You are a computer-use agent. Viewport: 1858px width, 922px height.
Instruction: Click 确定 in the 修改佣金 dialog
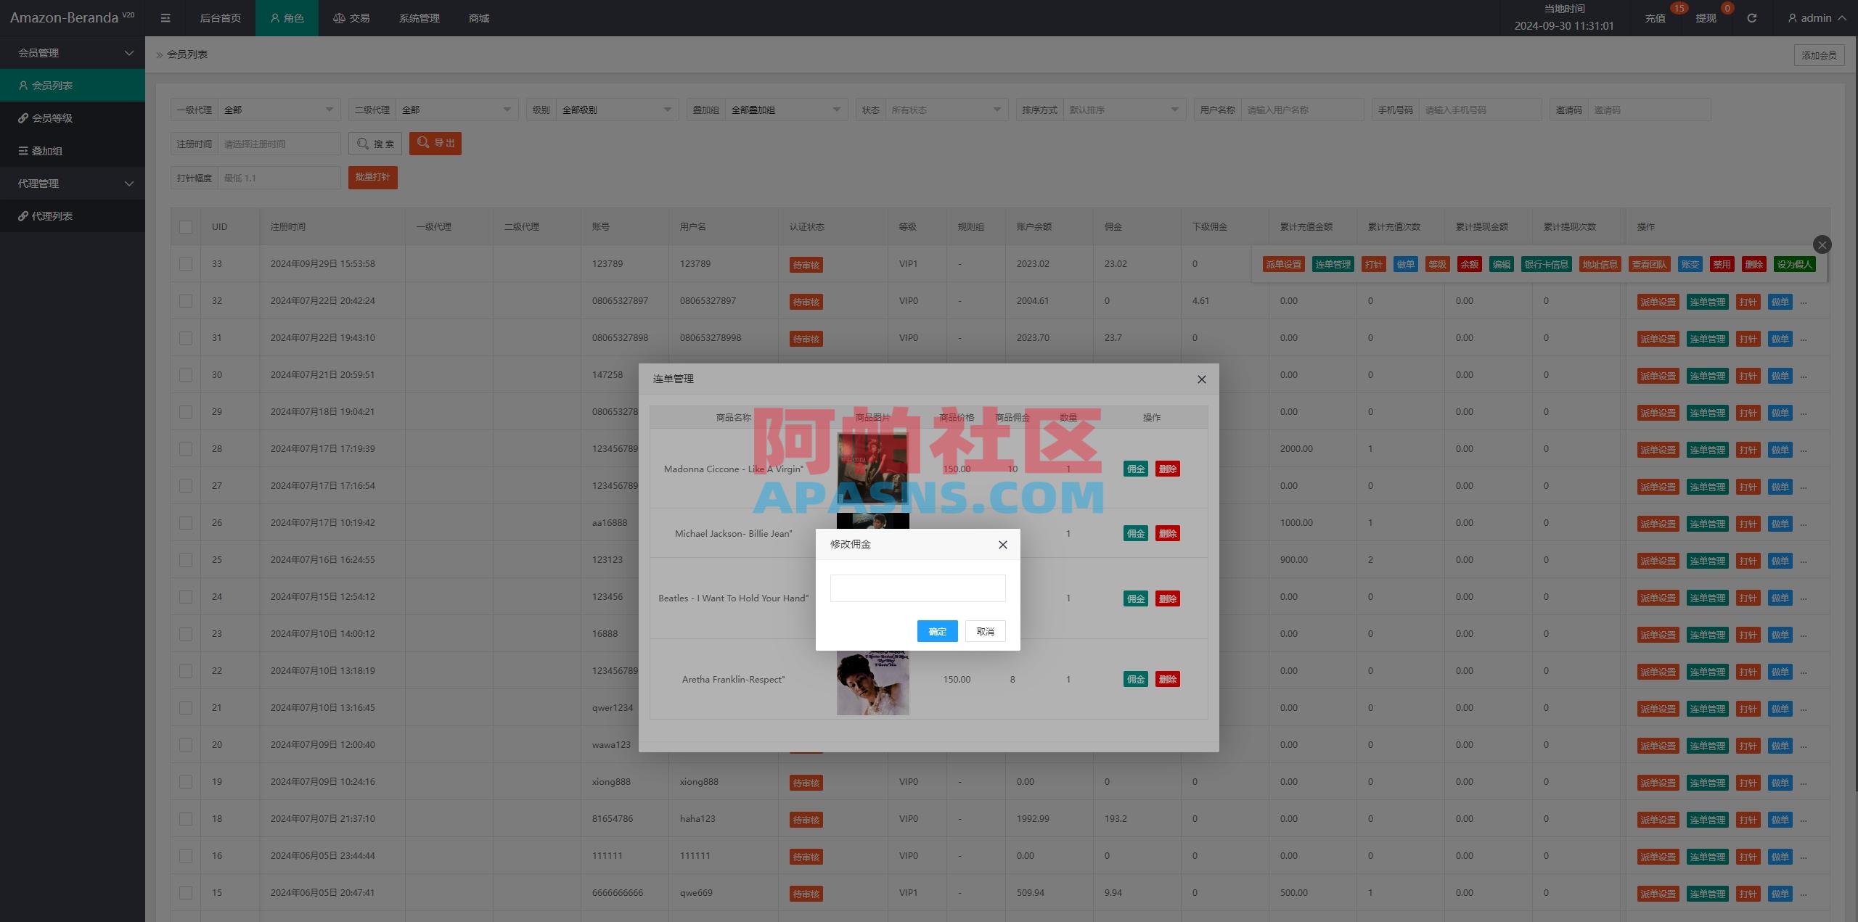click(937, 631)
